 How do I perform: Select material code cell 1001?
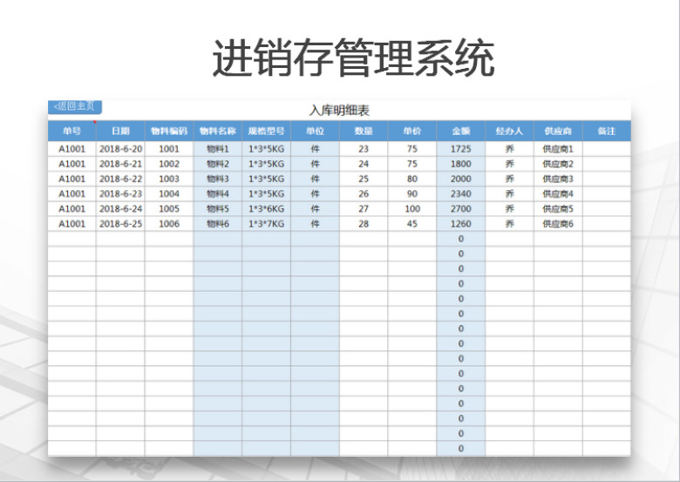coord(169,149)
